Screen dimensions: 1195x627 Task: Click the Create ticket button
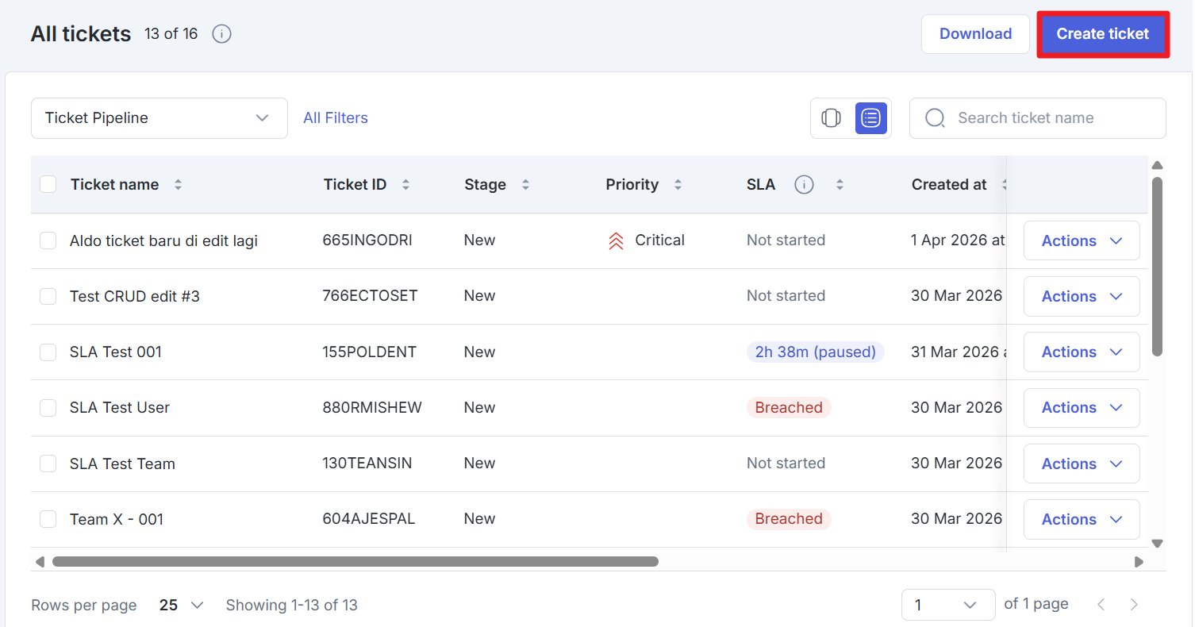click(1102, 34)
